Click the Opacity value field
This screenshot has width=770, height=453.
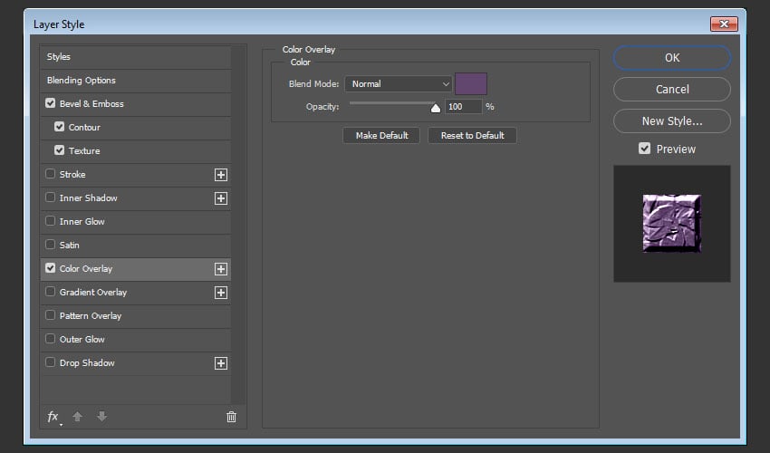(x=463, y=107)
